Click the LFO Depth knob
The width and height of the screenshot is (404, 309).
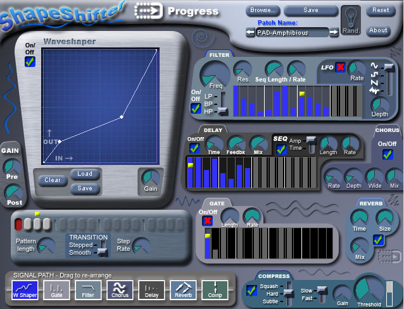379,105
